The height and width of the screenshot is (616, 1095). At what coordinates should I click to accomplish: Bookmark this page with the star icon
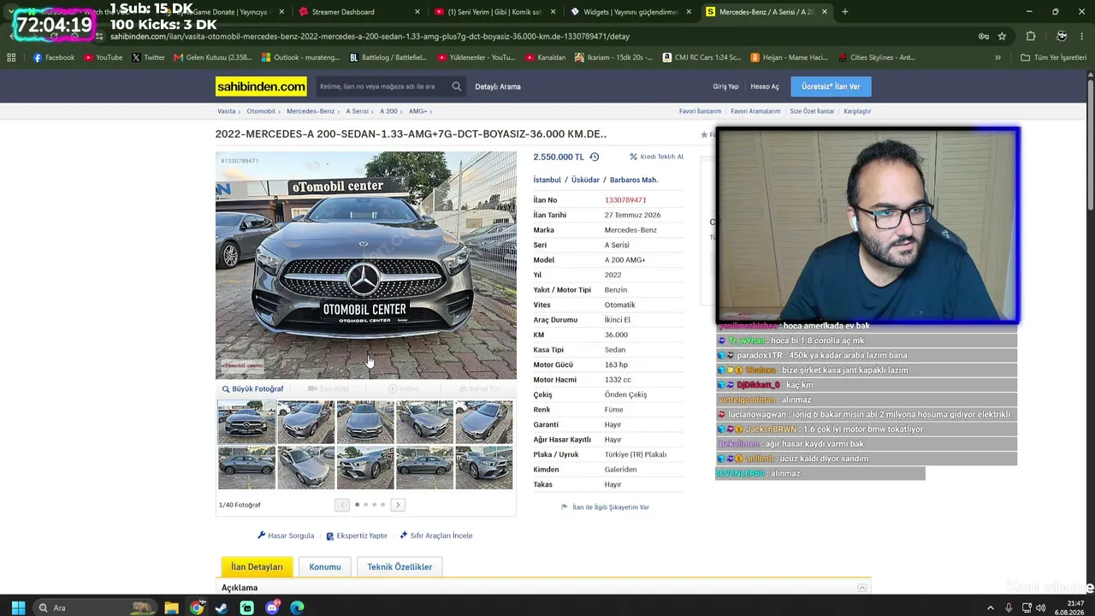tap(1002, 37)
